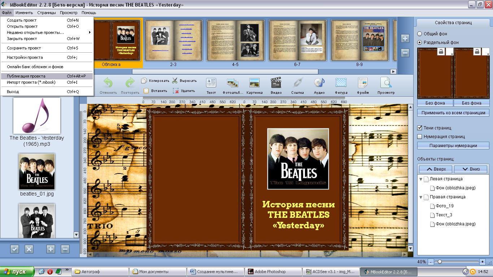
Task: Click the Вырезать scissors icon
Action: click(175, 81)
